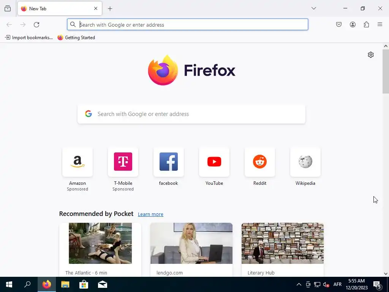The width and height of the screenshot is (389, 292).
Task: Click the Recommended by Pocket heading
Action: (96, 214)
